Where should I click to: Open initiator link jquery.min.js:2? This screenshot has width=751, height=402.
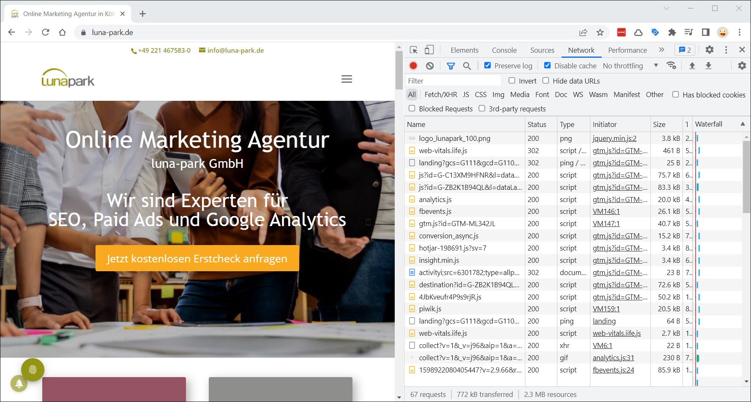pos(614,138)
